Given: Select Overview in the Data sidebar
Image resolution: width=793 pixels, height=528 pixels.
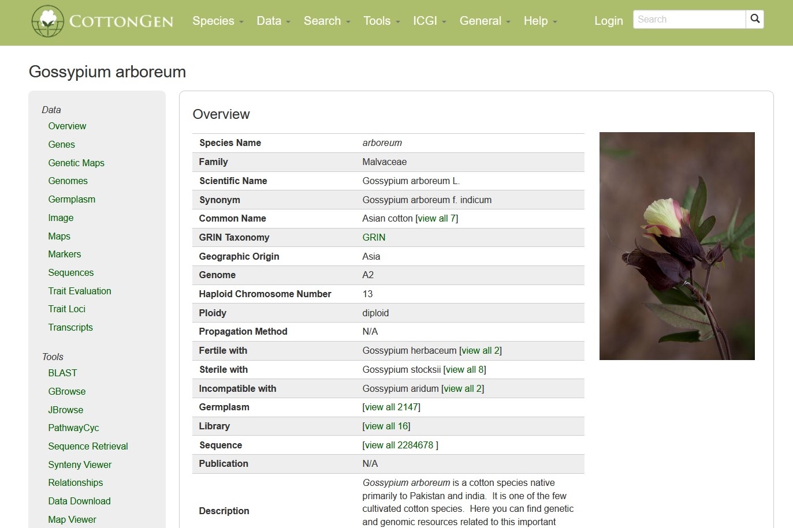Looking at the screenshot, I should point(67,126).
